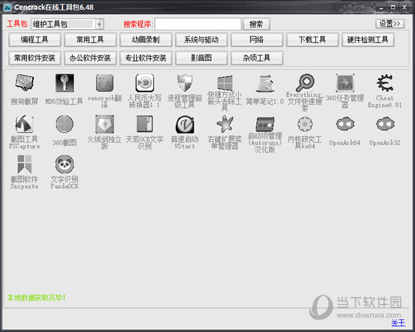Image resolution: width=415 pixels, height=332 pixels.
Task: Open the 360任务管理器 icon
Action: click(345, 83)
